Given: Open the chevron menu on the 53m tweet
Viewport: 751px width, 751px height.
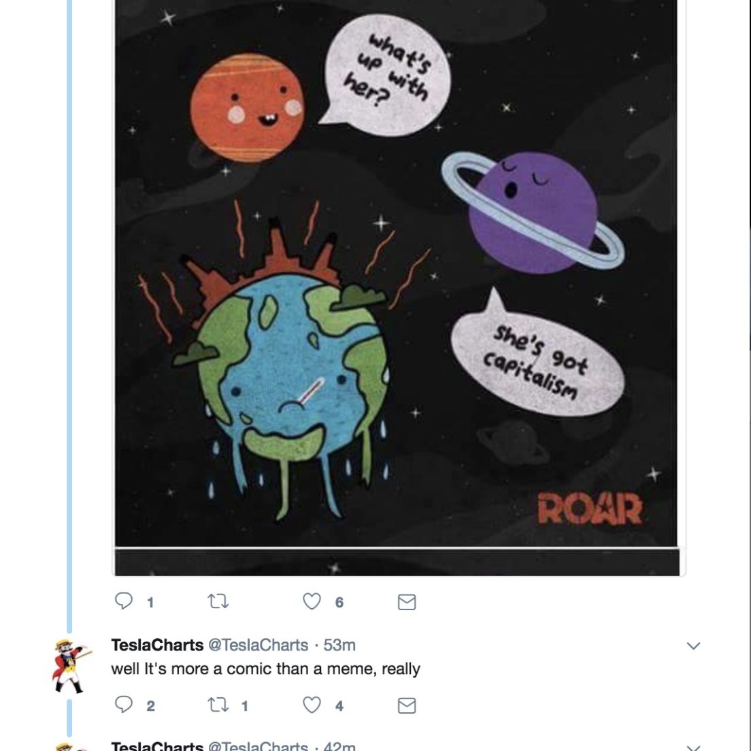Looking at the screenshot, I should point(693,646).
